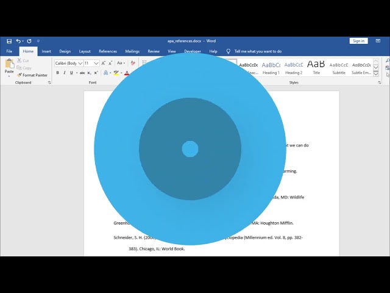Repeat the last action with redo icon
Screen dimensions: 390x293
[29, 41]
